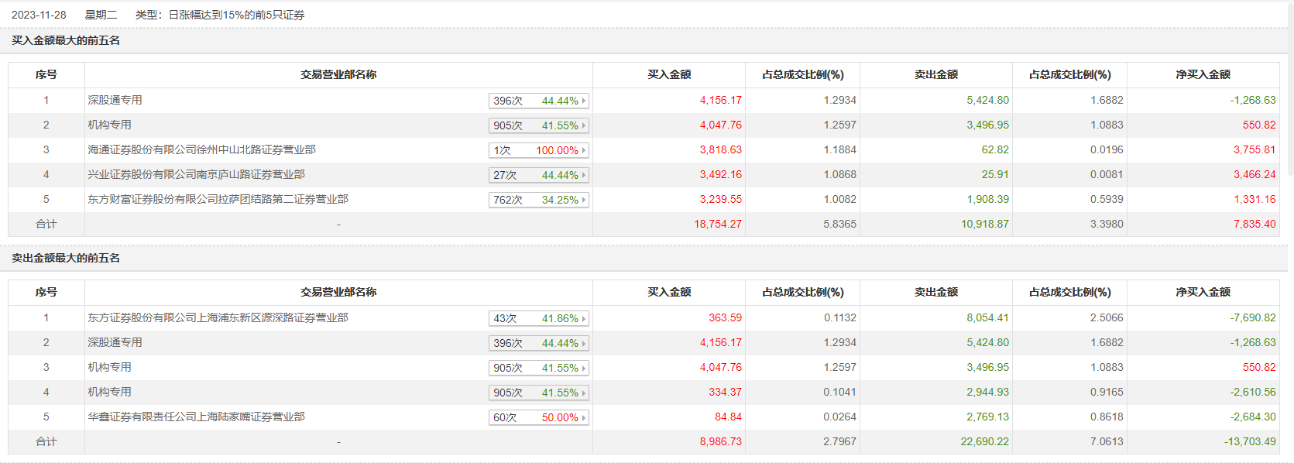This screenshot has height=463, width=1294.
Task: Open the "762次 34.25%" stats dropdown
Action: pyautogui.click(x=538, y=200)
